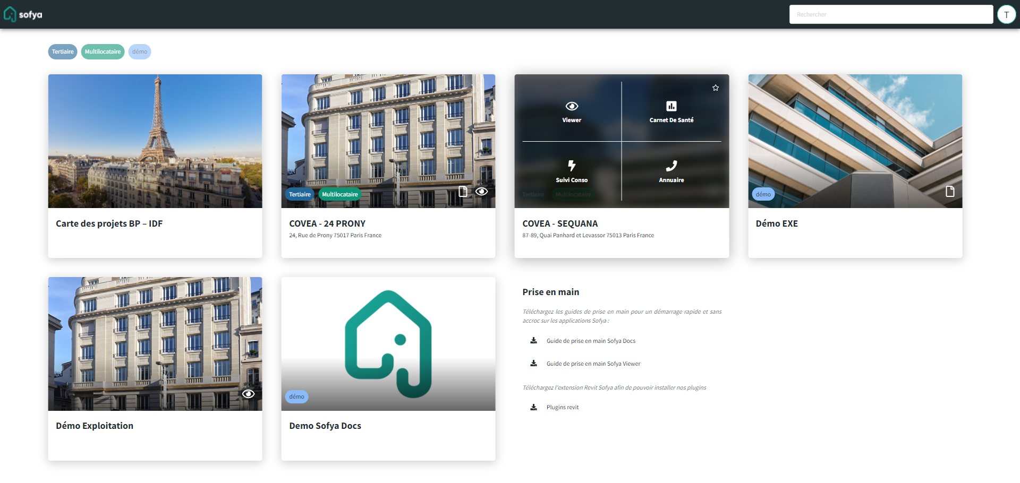The height and width of the screenshot is (483, 1020).
Task: Toggle the Tertiaire filter tag at top
Action: tap(63, 51)
